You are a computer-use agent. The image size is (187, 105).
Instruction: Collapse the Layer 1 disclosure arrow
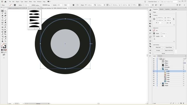point(158,59)
